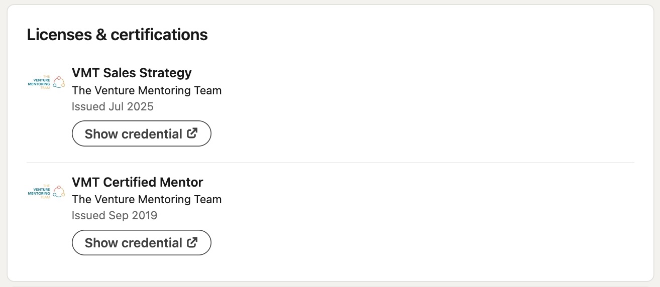The width and height of the screenshot is (660, 287).
Task: Click 'Show credential' label text under Jul 2025
Action: 133,134
